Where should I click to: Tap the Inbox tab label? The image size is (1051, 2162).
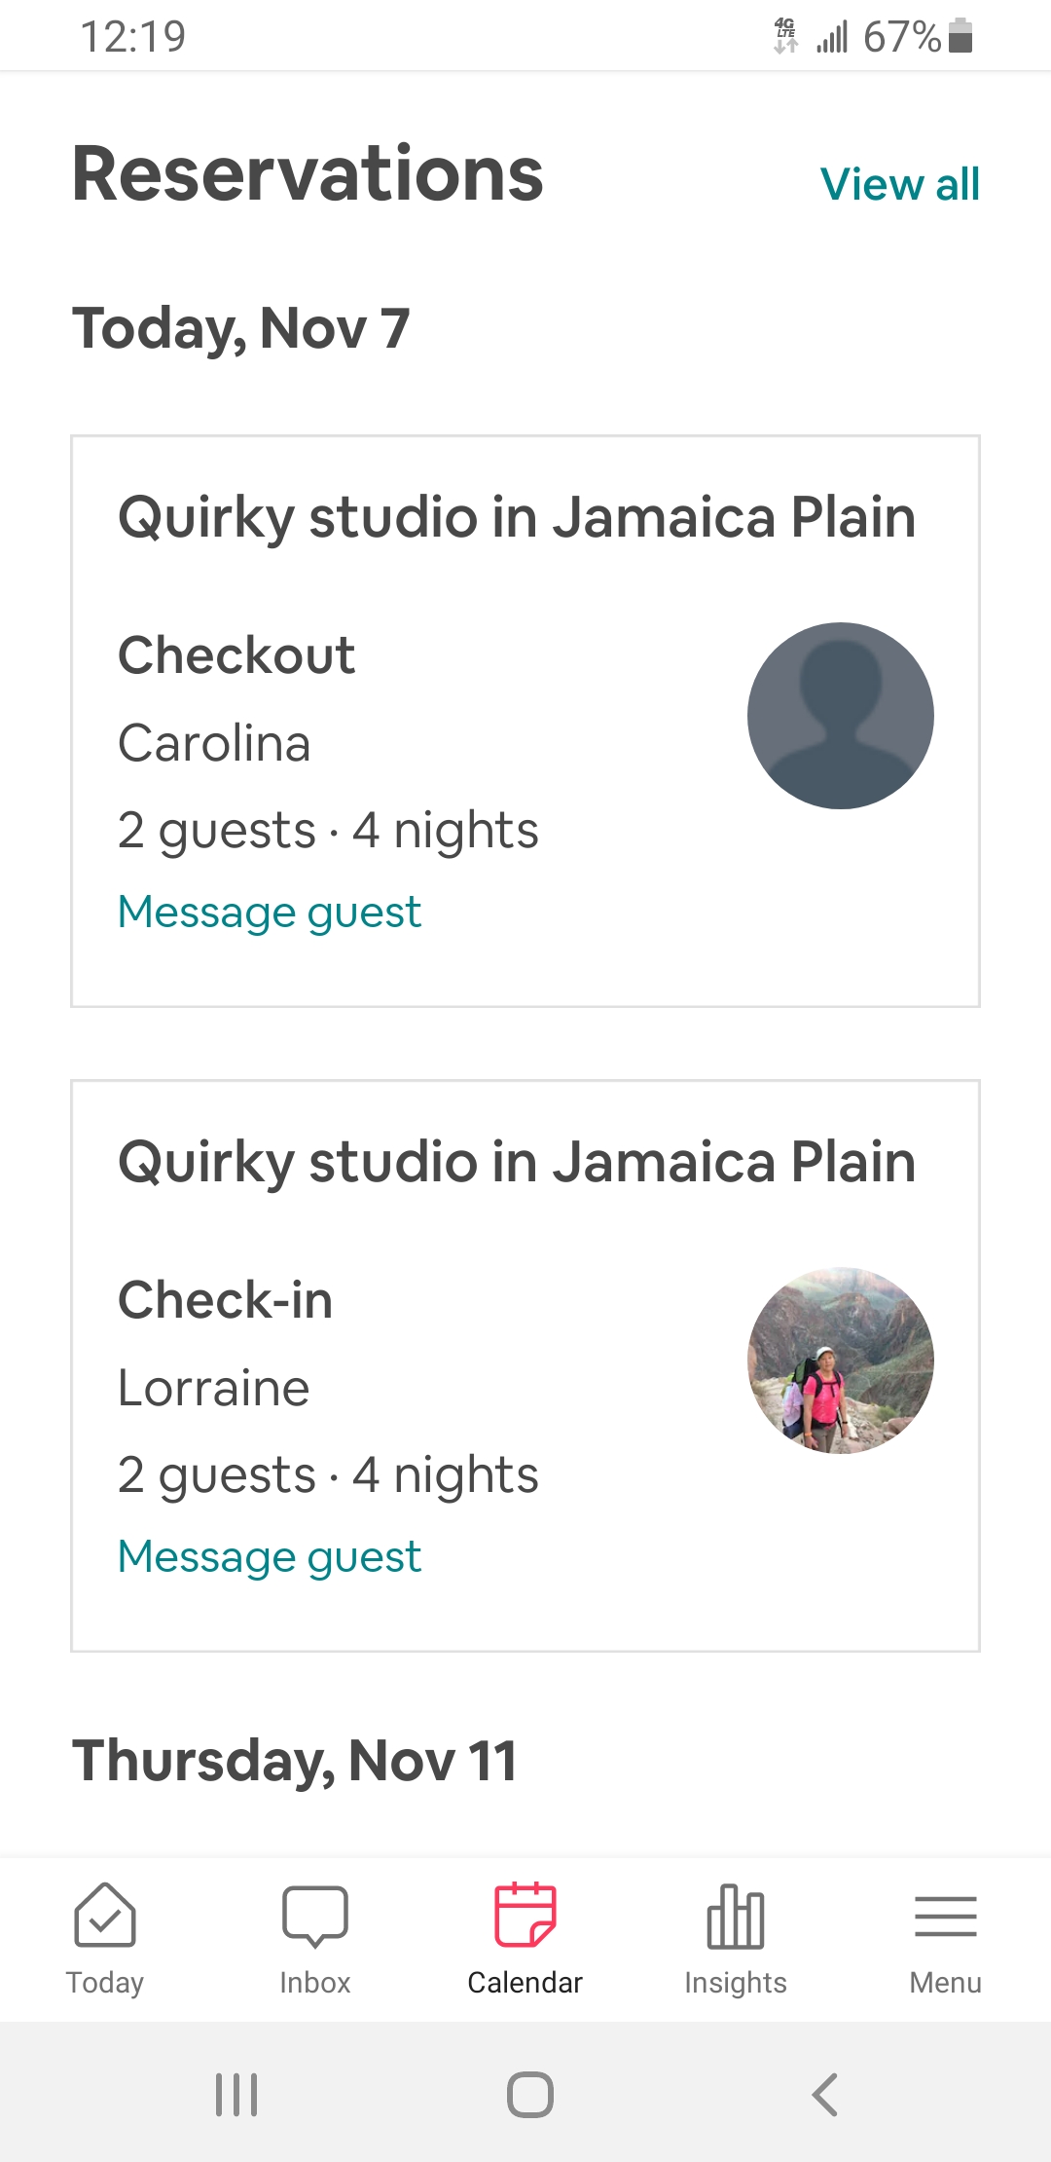(314, 1983)
